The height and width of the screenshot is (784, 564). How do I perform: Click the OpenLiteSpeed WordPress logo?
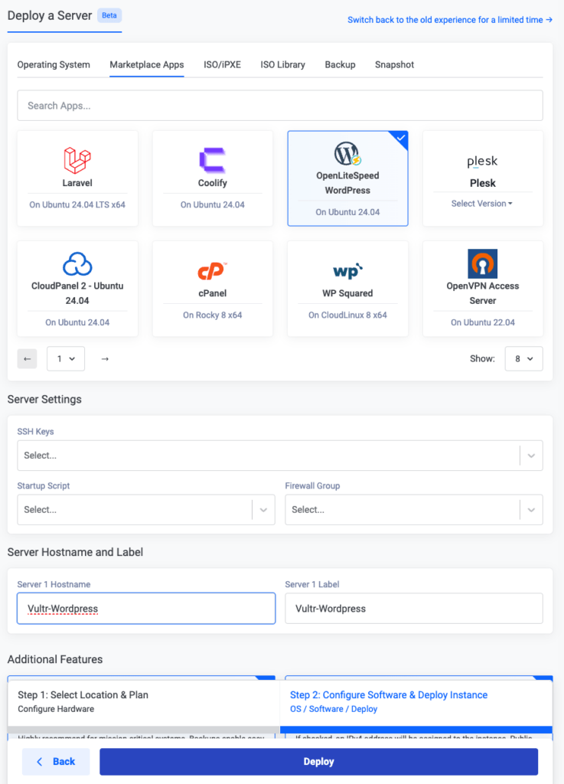[x=347, y=153]
